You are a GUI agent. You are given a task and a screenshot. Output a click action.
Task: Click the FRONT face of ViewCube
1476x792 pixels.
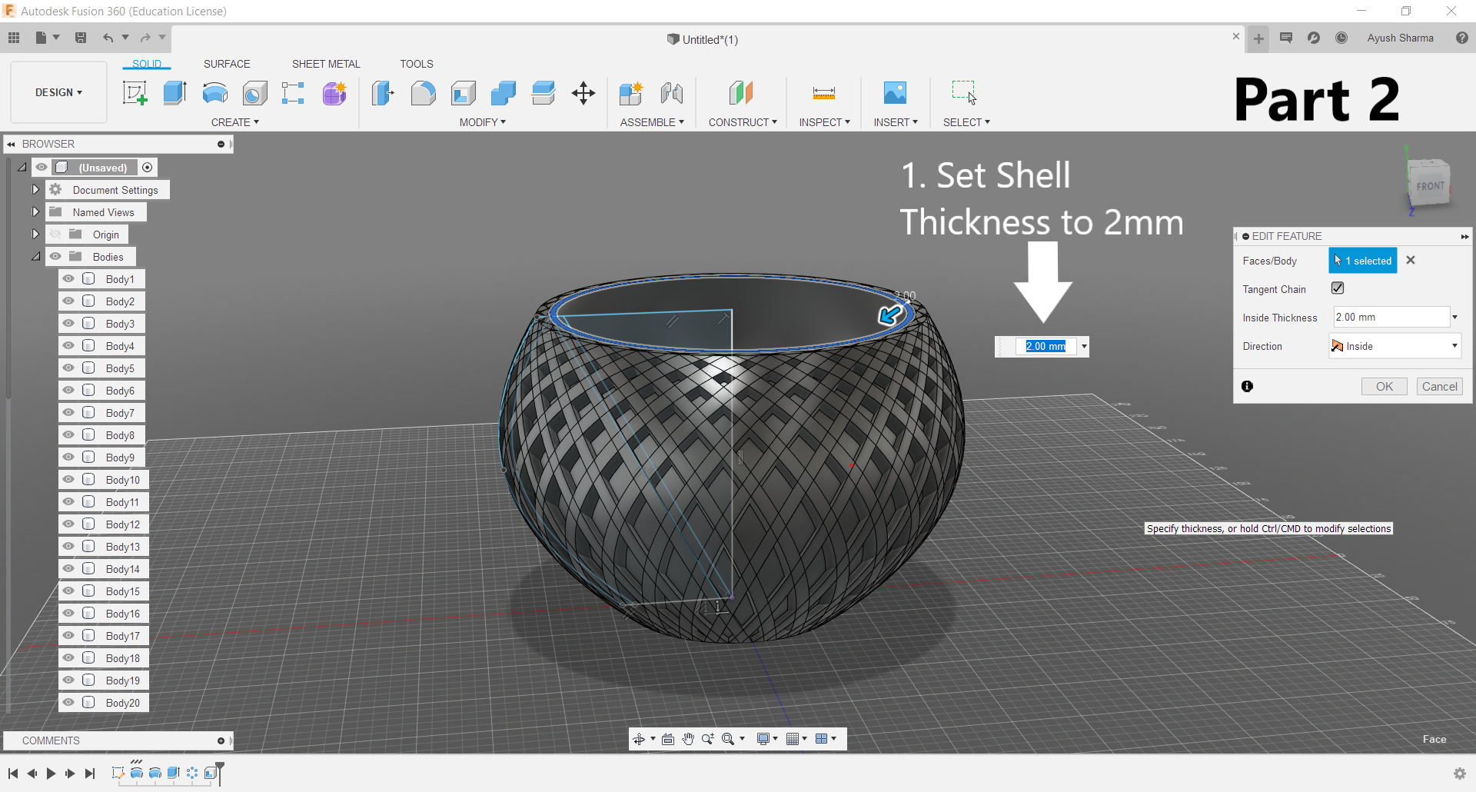coord(1430,186)
